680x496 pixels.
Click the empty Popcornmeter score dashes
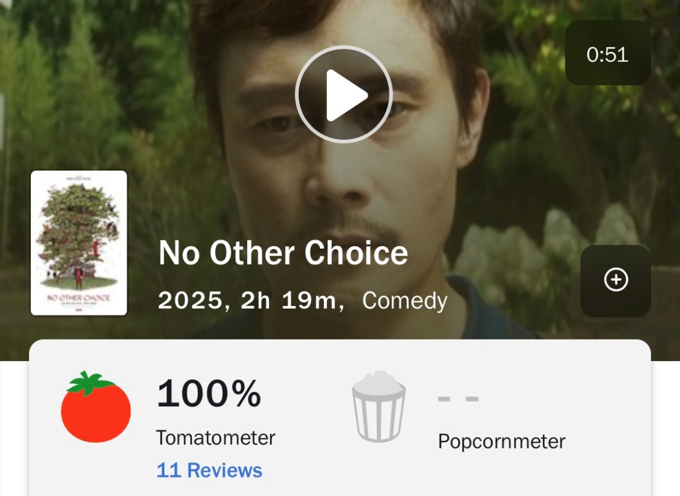(458, 399)
